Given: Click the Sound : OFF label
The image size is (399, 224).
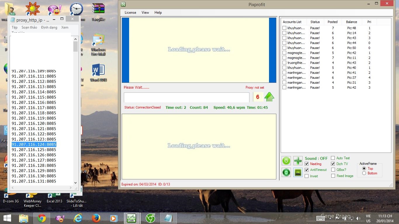Looking at the screenshot, I should (x=316, y=158).
